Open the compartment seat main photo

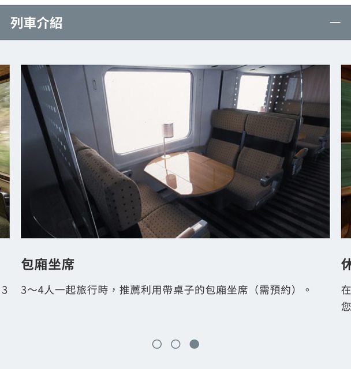pyautogui.click(x=175, y=151)
